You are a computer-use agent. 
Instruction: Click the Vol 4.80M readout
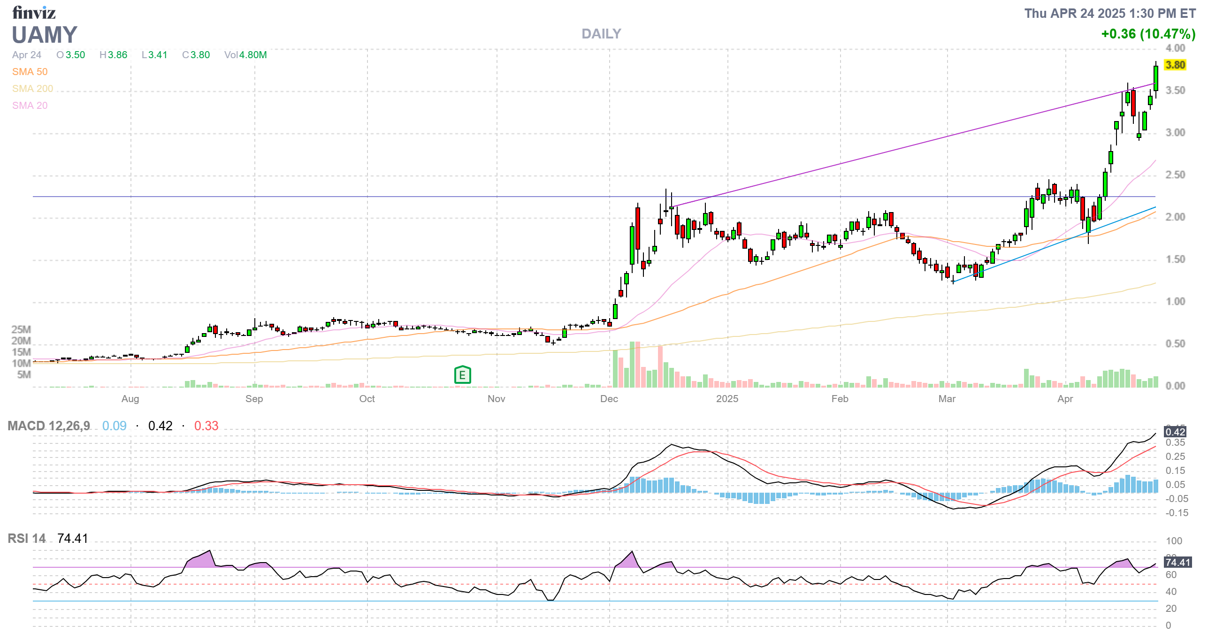point(245,55)
